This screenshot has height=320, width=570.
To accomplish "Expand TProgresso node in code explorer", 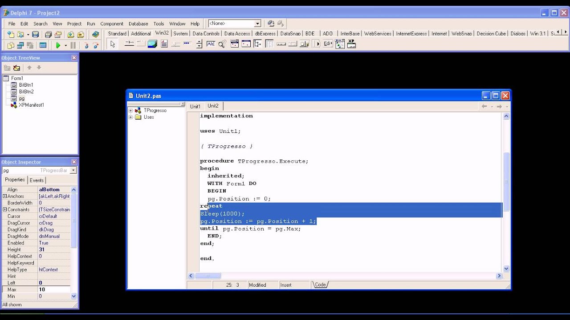I will pos(130,110).
